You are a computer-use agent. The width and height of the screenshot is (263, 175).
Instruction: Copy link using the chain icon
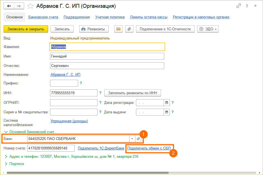tap(239, 6)
